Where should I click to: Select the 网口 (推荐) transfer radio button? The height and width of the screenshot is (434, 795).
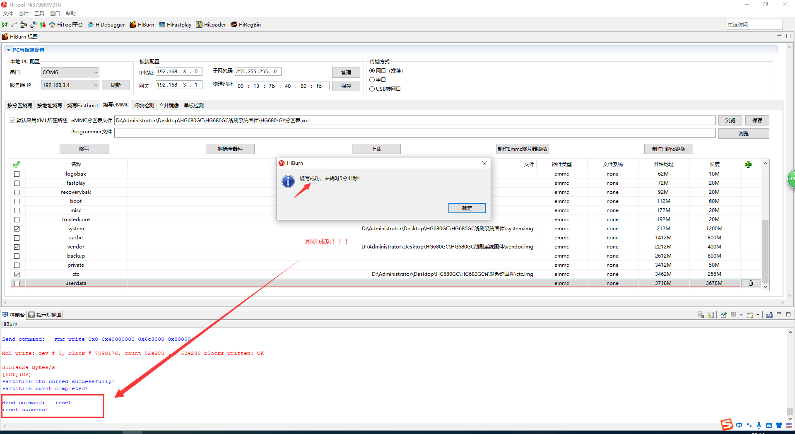(372, 71)
